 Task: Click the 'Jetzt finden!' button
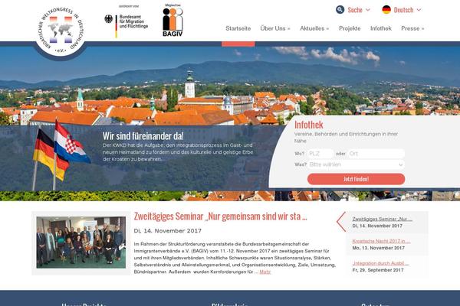[x=356, y=179]
